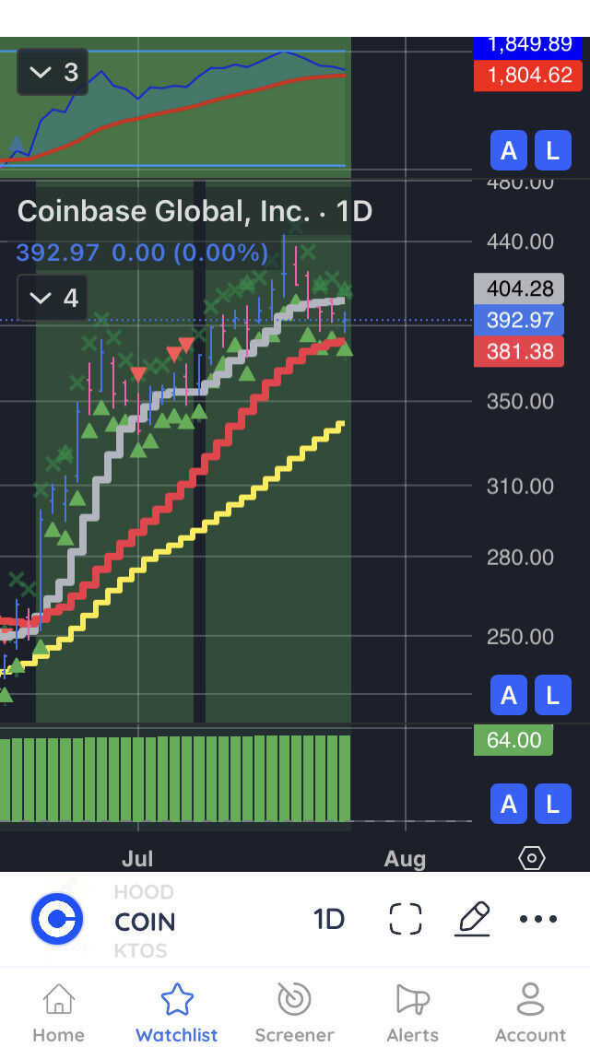Switch to the HOOD symbol above COIN

tap(145, 892)
